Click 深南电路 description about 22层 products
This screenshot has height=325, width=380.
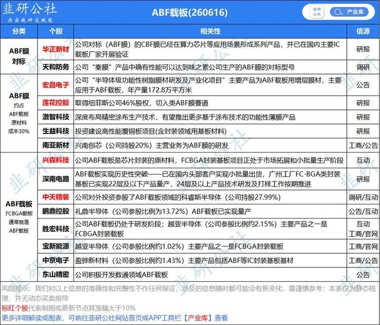[x=207, y=179]
